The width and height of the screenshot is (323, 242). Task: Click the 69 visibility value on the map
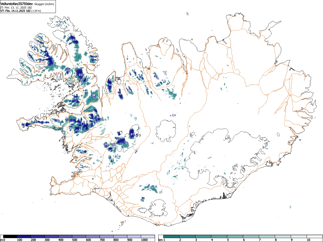(68, 70)
